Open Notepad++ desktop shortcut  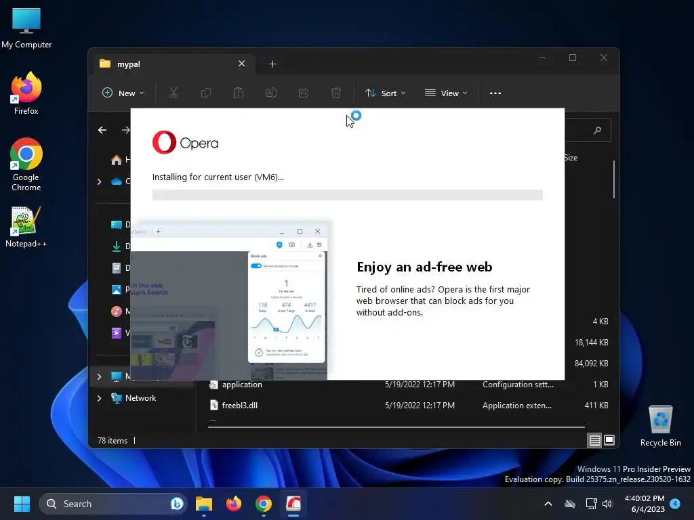pyautogui.click(x=26, y=227)
